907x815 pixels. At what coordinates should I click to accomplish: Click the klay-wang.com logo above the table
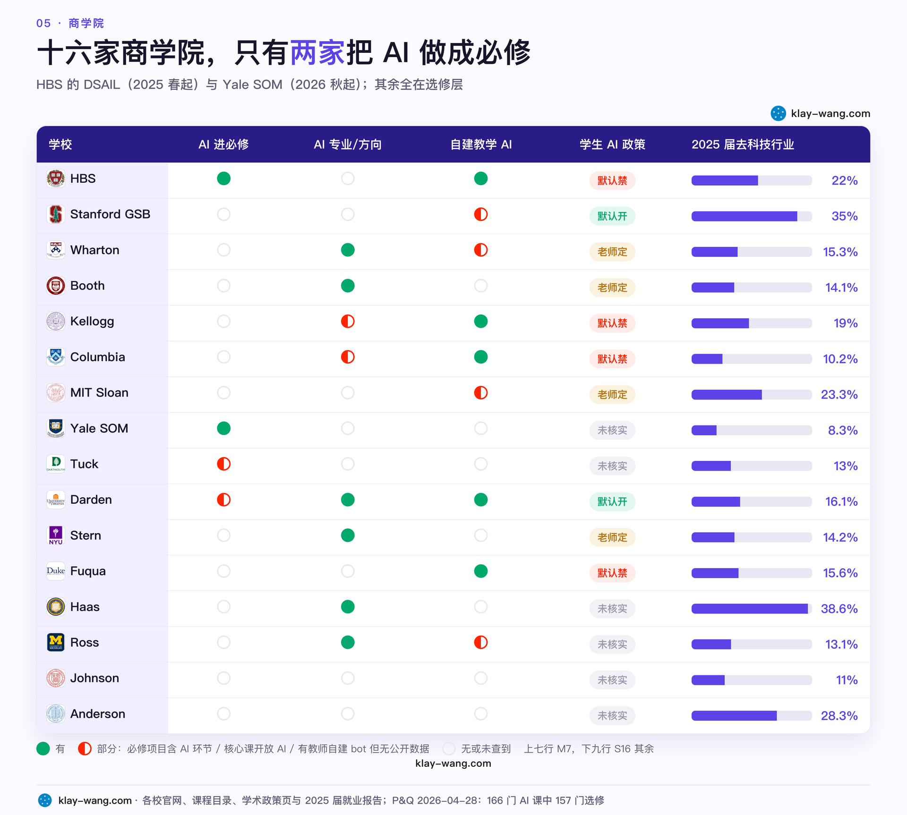778,113
